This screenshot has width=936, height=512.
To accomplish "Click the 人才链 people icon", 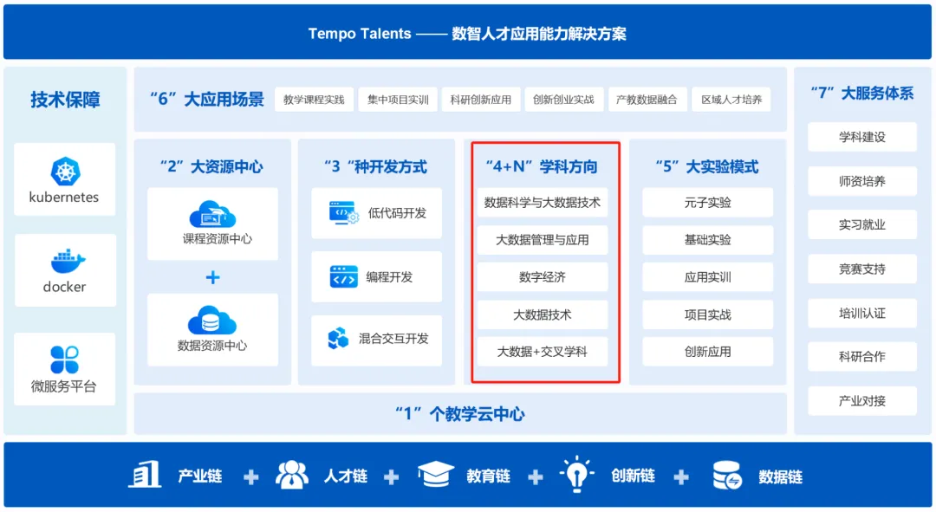I will click(x=292, y=475).
